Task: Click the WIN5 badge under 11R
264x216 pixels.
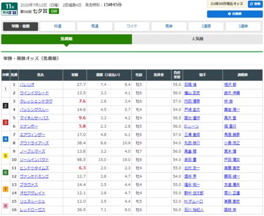Action: point(10,13)
